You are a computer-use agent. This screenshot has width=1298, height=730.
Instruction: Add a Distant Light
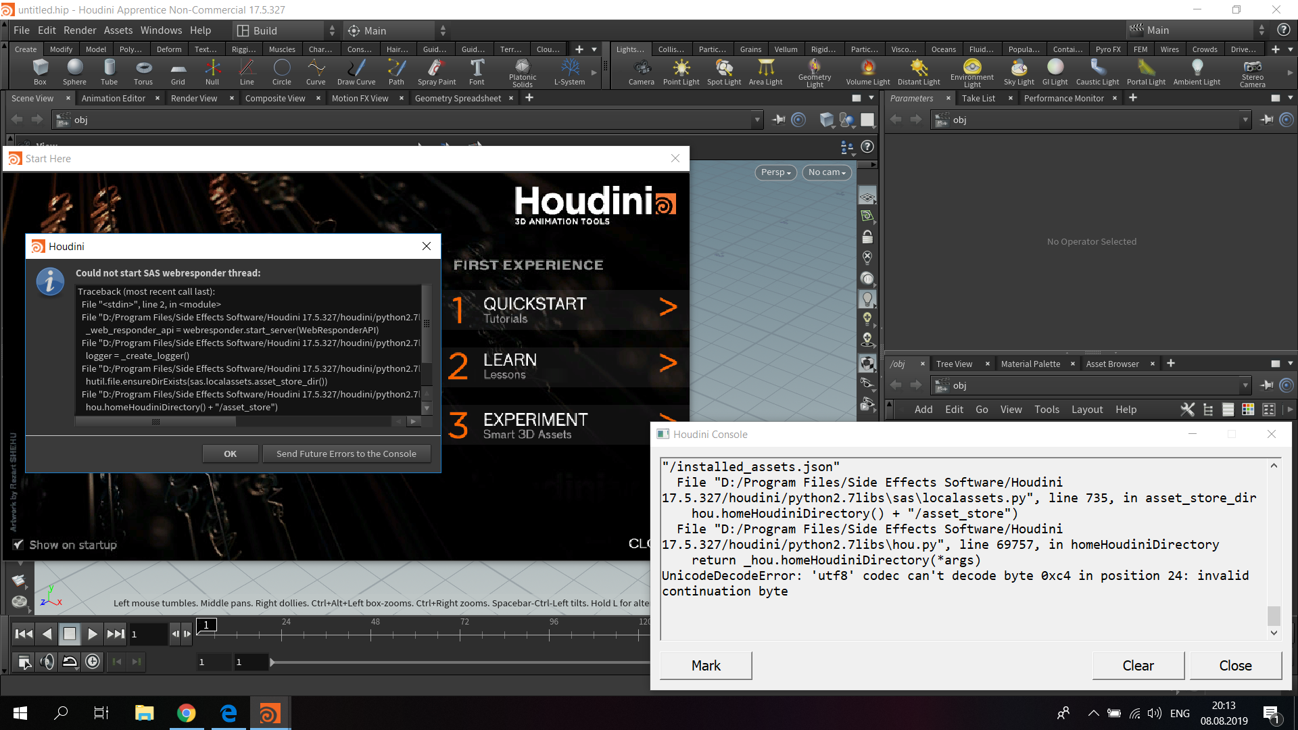(919, 72)
